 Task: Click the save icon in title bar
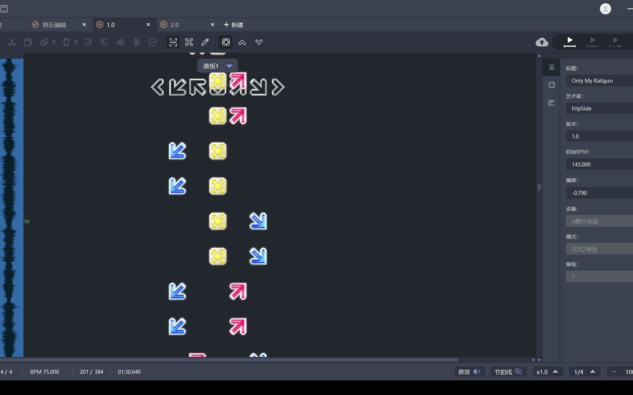pos(4,9)
